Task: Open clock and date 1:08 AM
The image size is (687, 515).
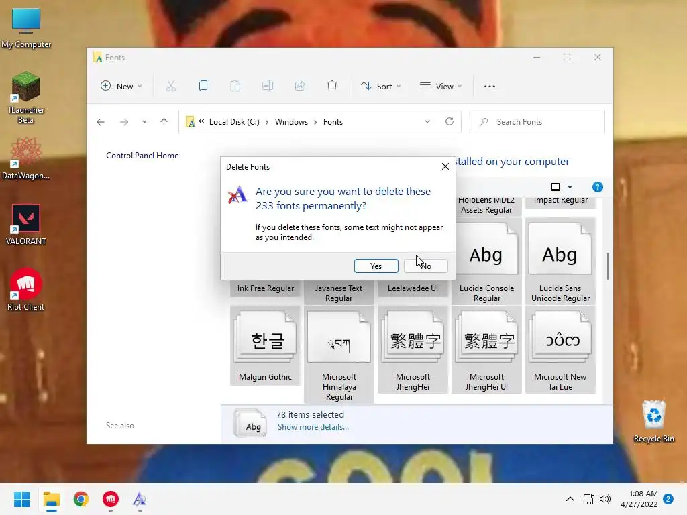Action: click(x=639, y=499)
